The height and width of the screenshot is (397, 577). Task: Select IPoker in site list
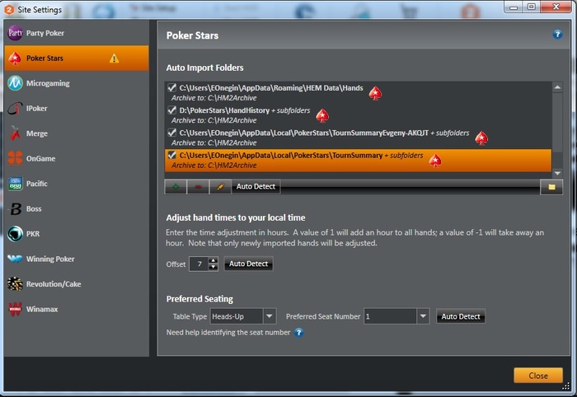[76, 109]
